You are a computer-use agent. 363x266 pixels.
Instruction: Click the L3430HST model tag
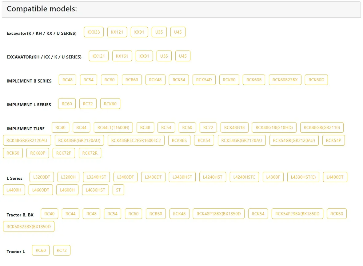pyautogui.click(x=182, y=177)
